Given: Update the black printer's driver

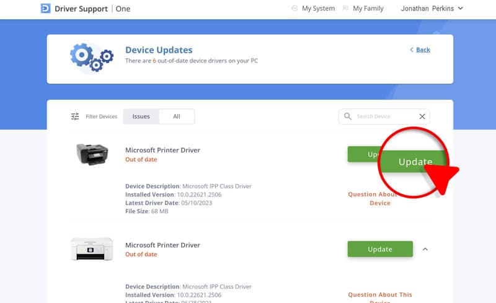Looking at the screenshot, I should 365,154.
